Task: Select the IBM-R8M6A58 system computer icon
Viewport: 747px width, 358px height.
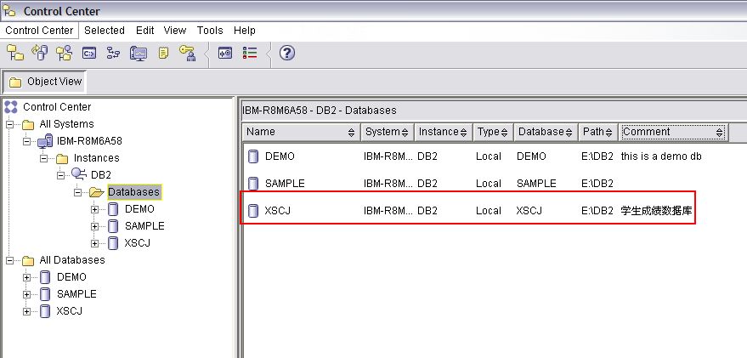Action: point(45,141)
